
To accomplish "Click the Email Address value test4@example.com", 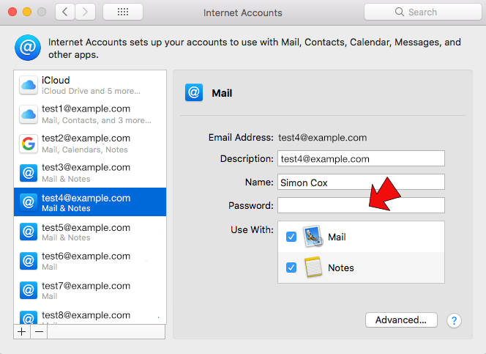I will pos(322,138).
